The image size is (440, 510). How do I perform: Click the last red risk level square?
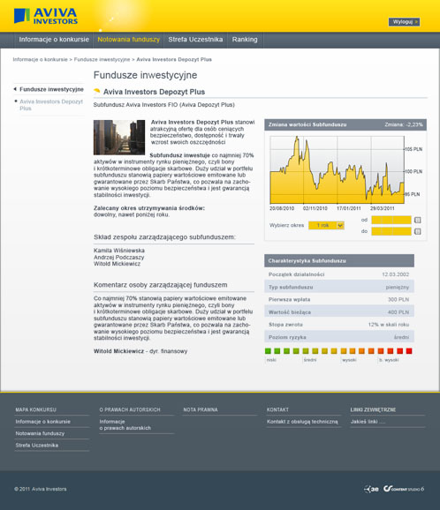click(x=409, y=351)
